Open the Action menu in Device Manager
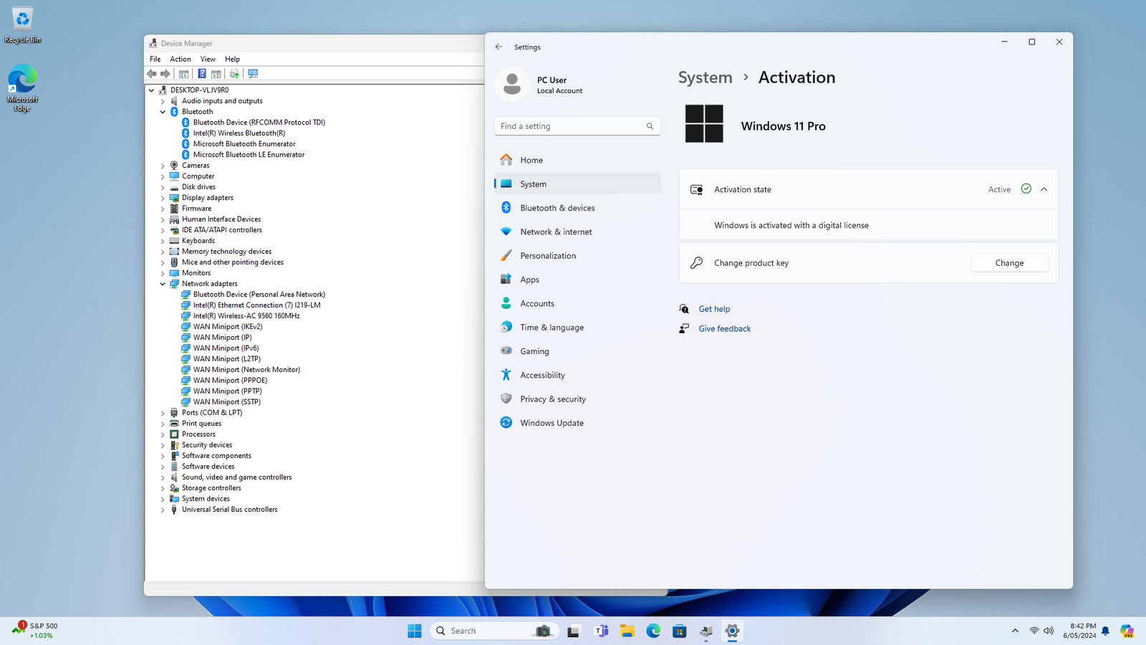Viewport: 1146px width, 645px height. [x=180, y=59]
